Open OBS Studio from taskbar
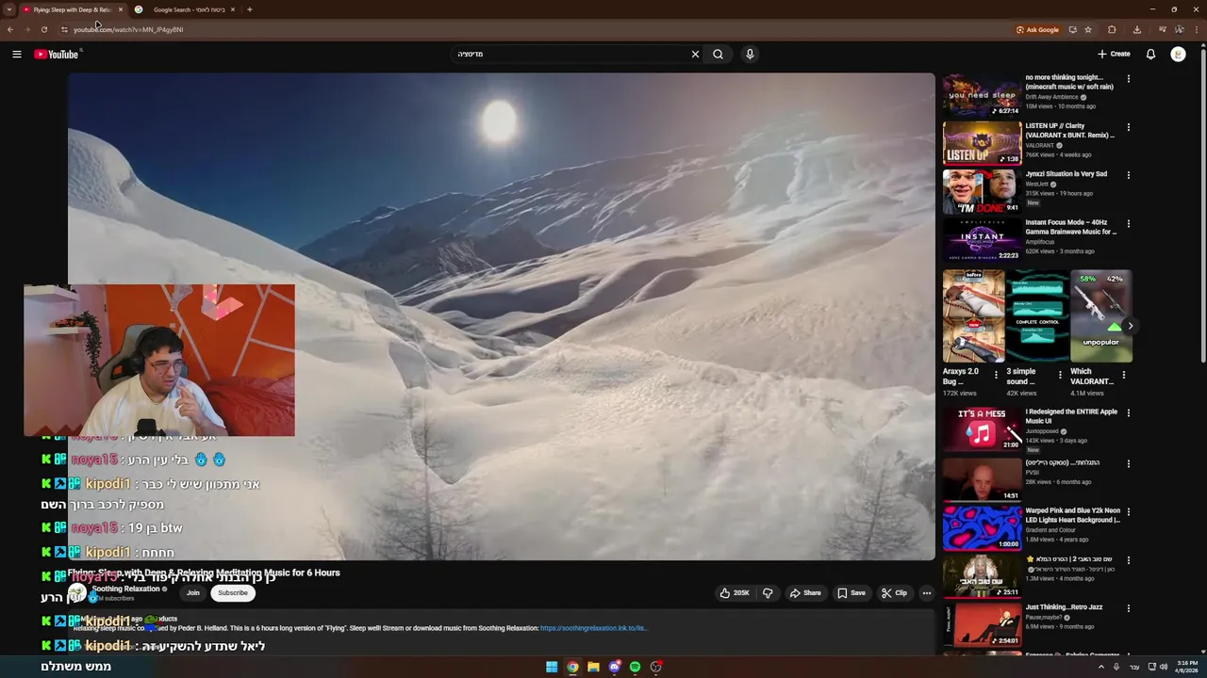Viewport: 1207px width, 678px height. coord(656,667)
